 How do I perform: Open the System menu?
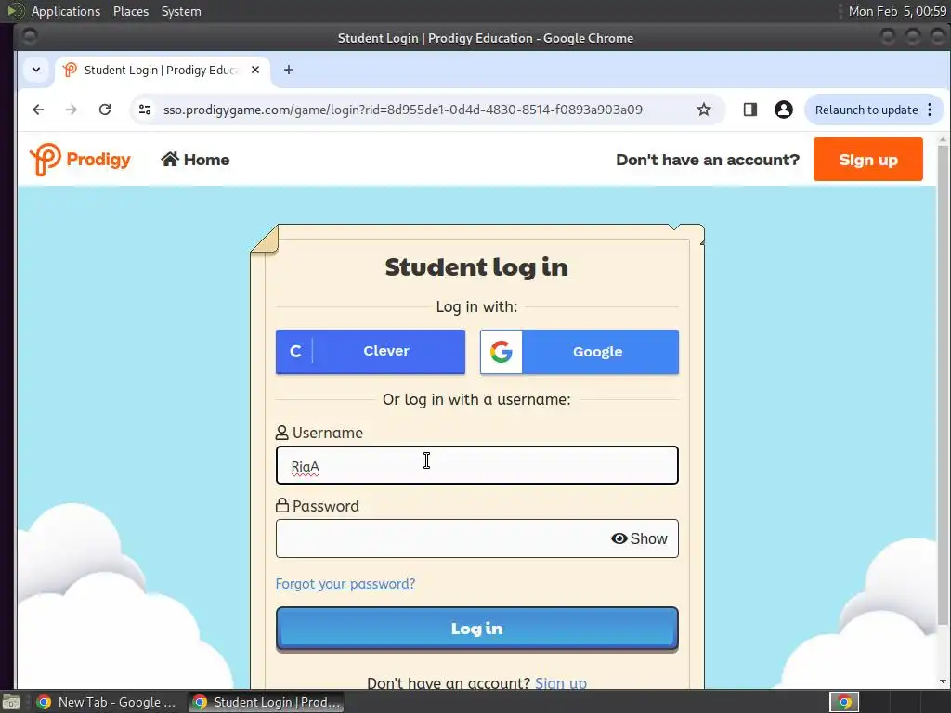[x=181, y=11]
